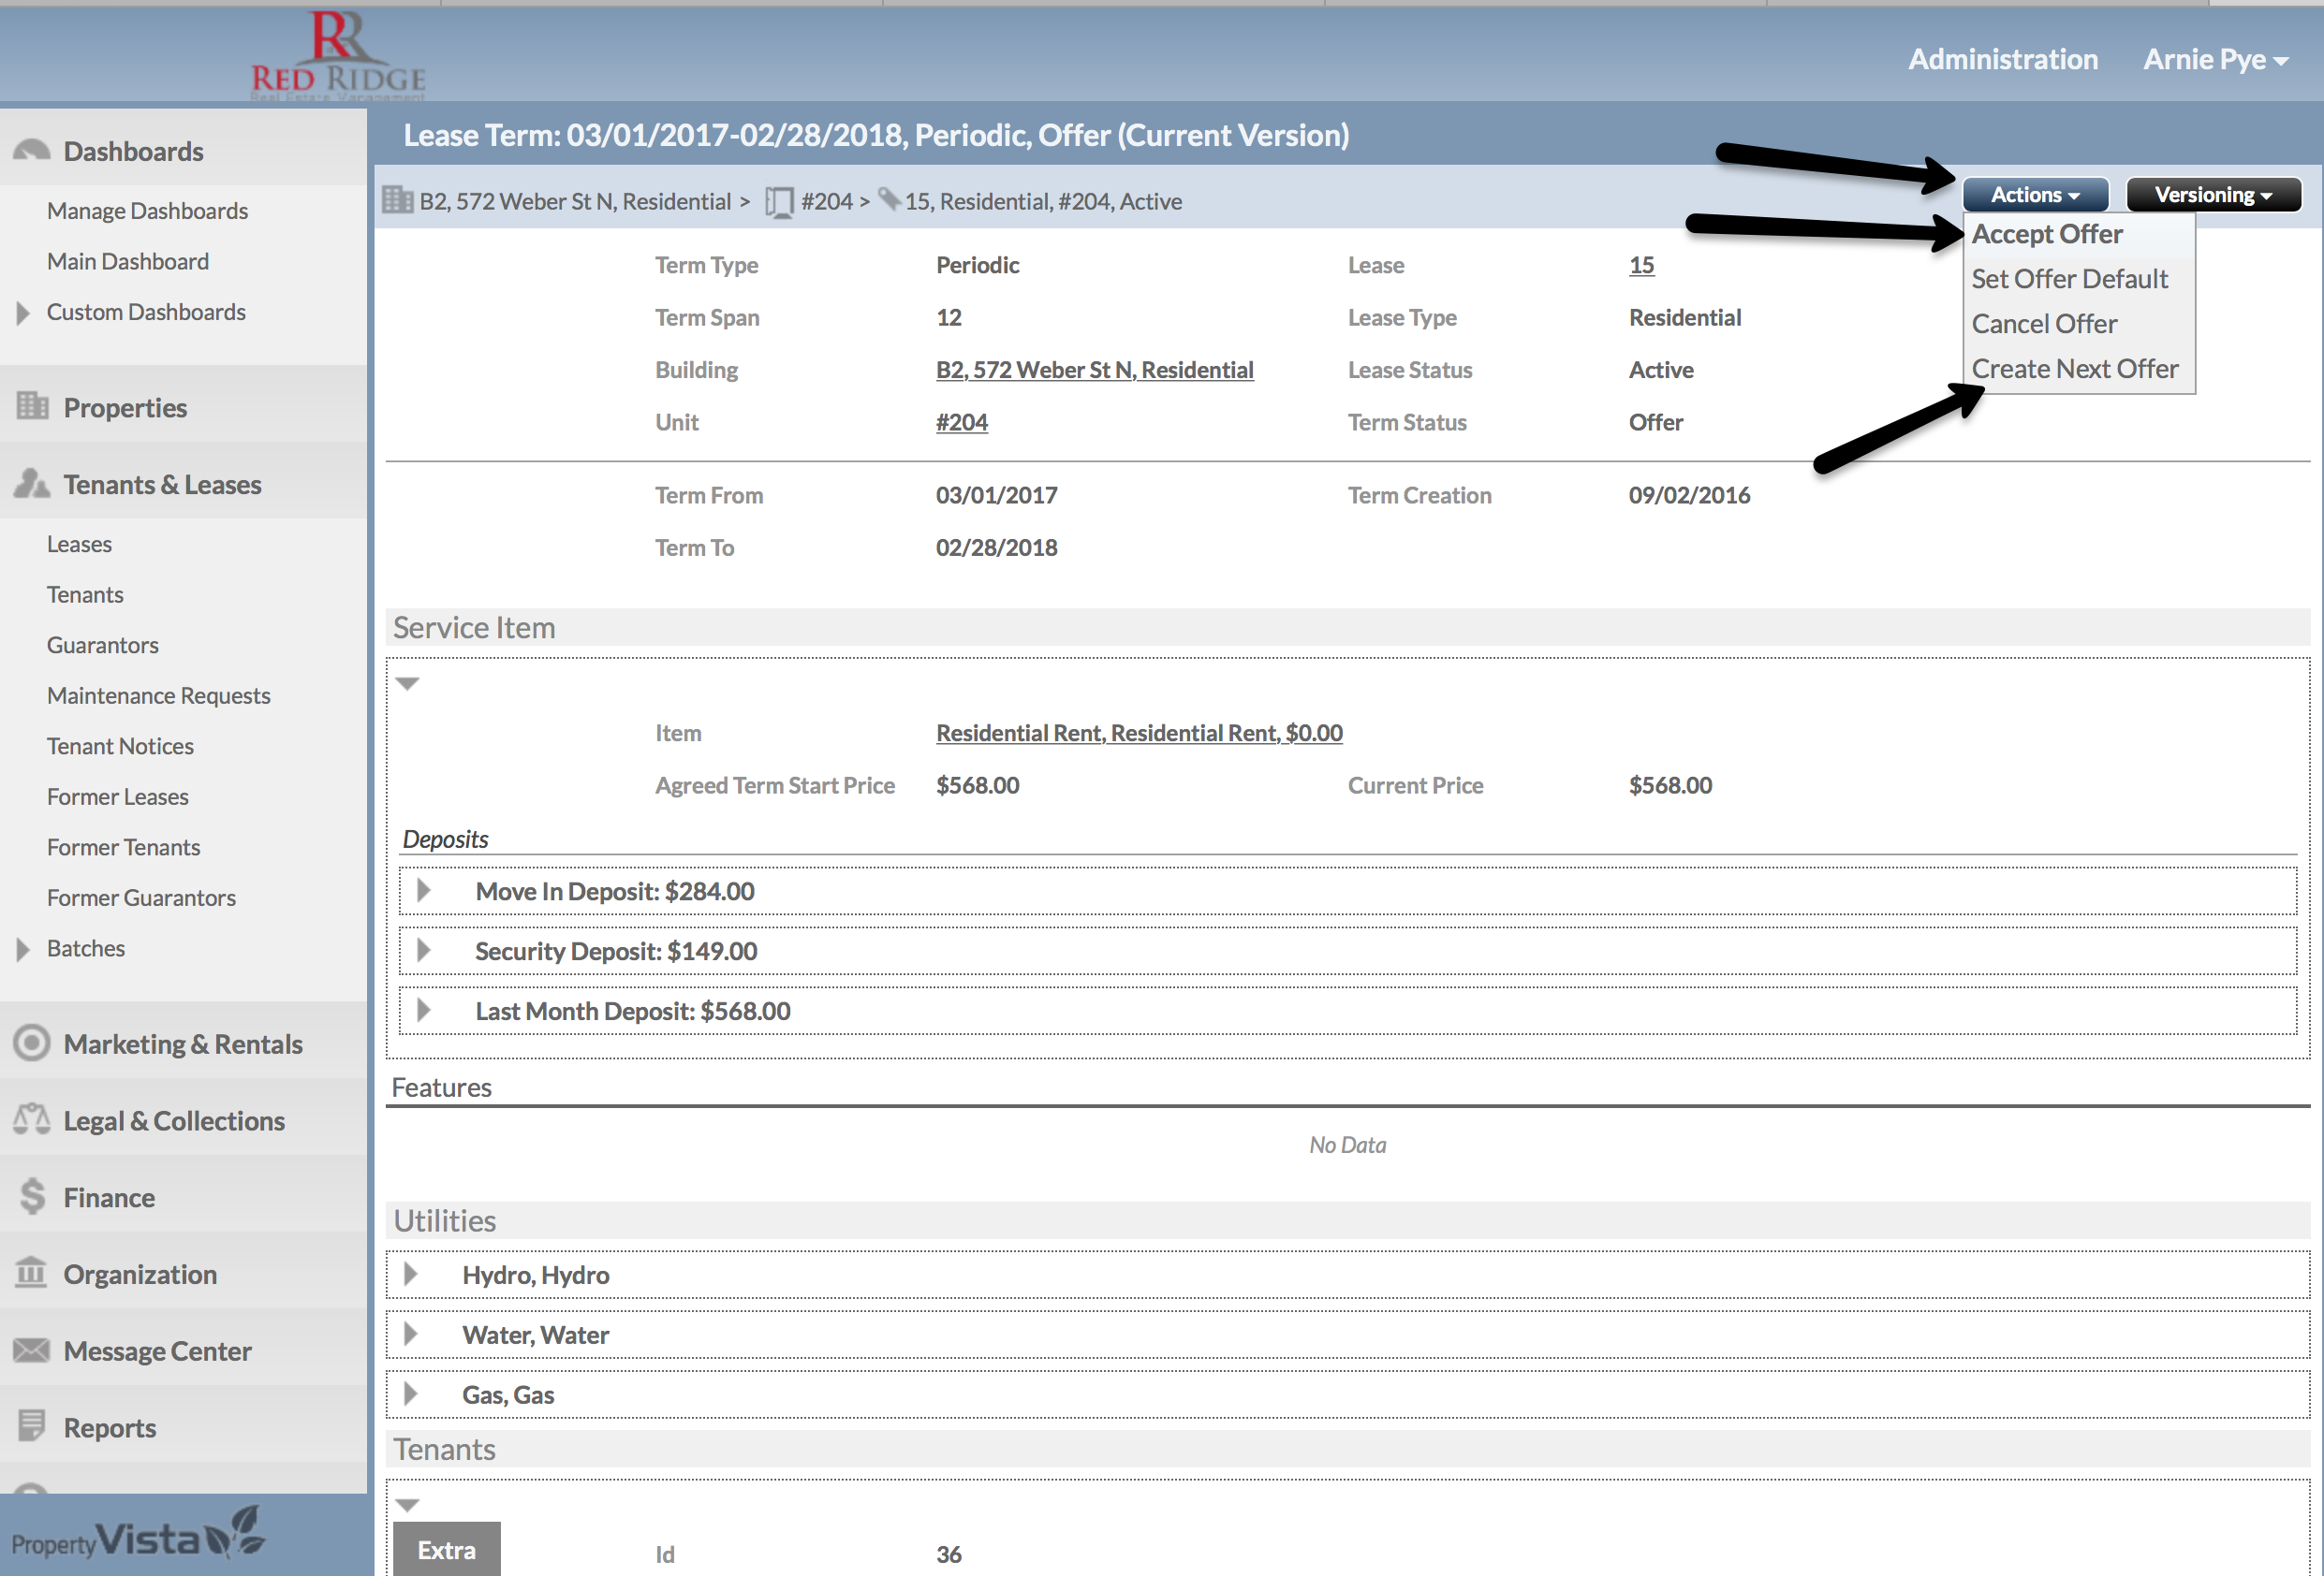Choose Create Next Offer menu item
Screen dimensions: 2324x1576
(2074, 369)
